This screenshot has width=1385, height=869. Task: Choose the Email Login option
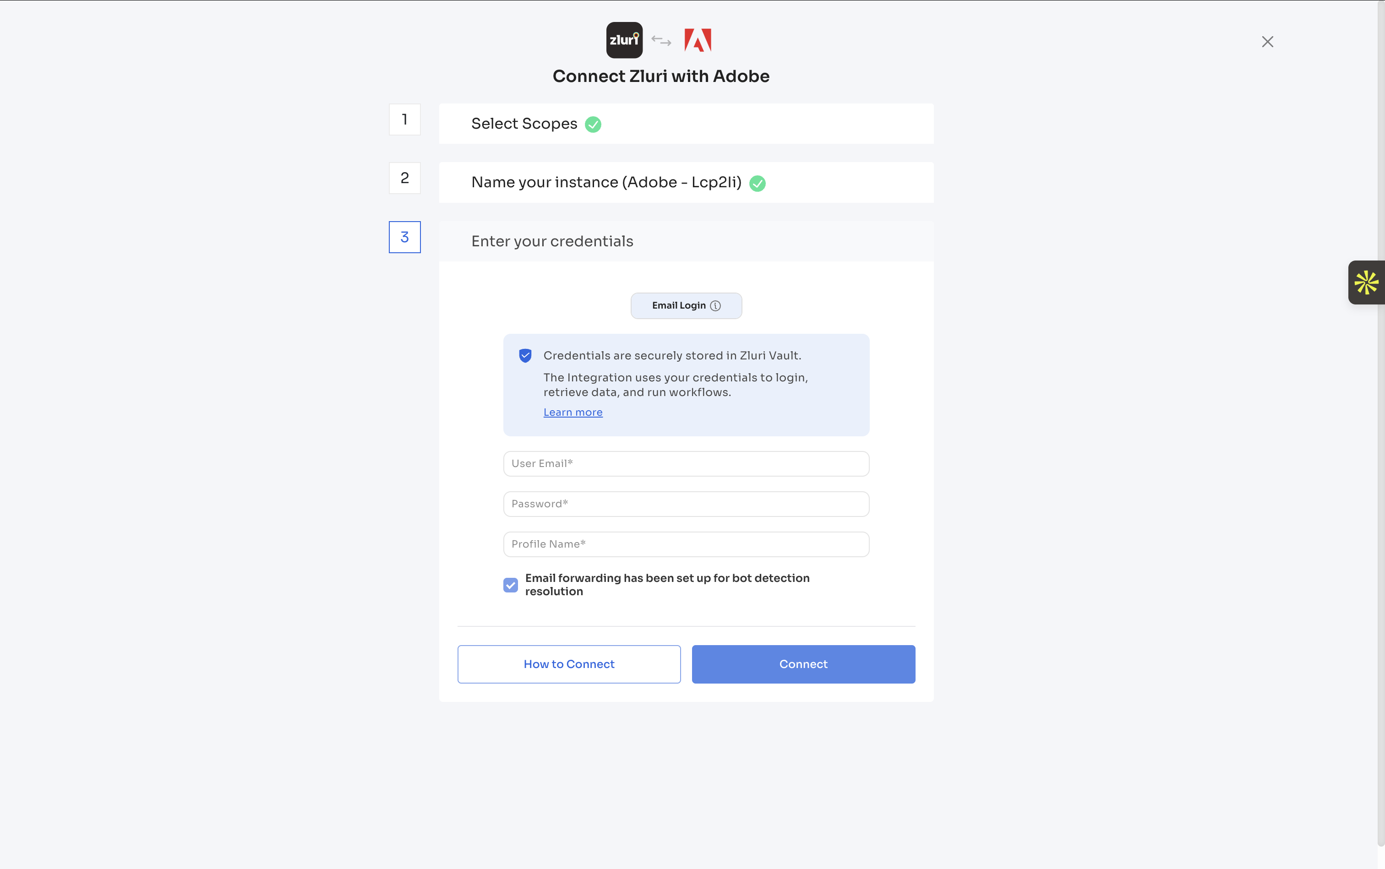(x=686, y=306)
